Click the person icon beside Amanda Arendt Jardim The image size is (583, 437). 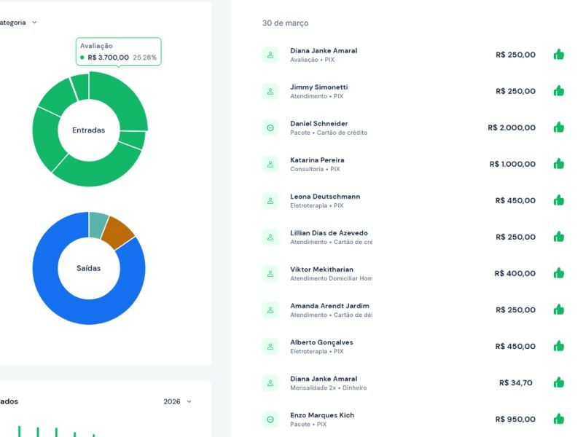pyautogui.click(x=270, y=310)
